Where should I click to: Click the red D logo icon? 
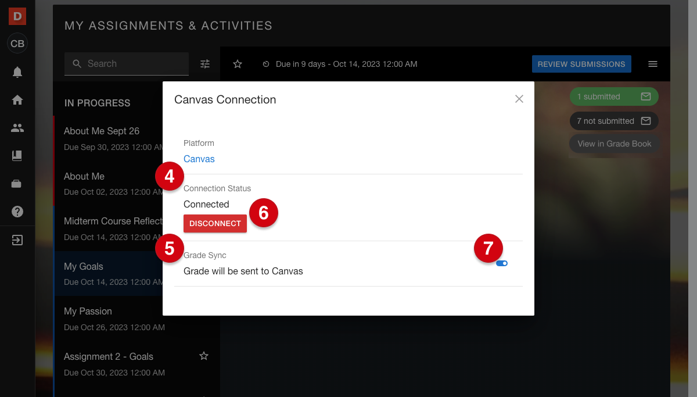17,16
